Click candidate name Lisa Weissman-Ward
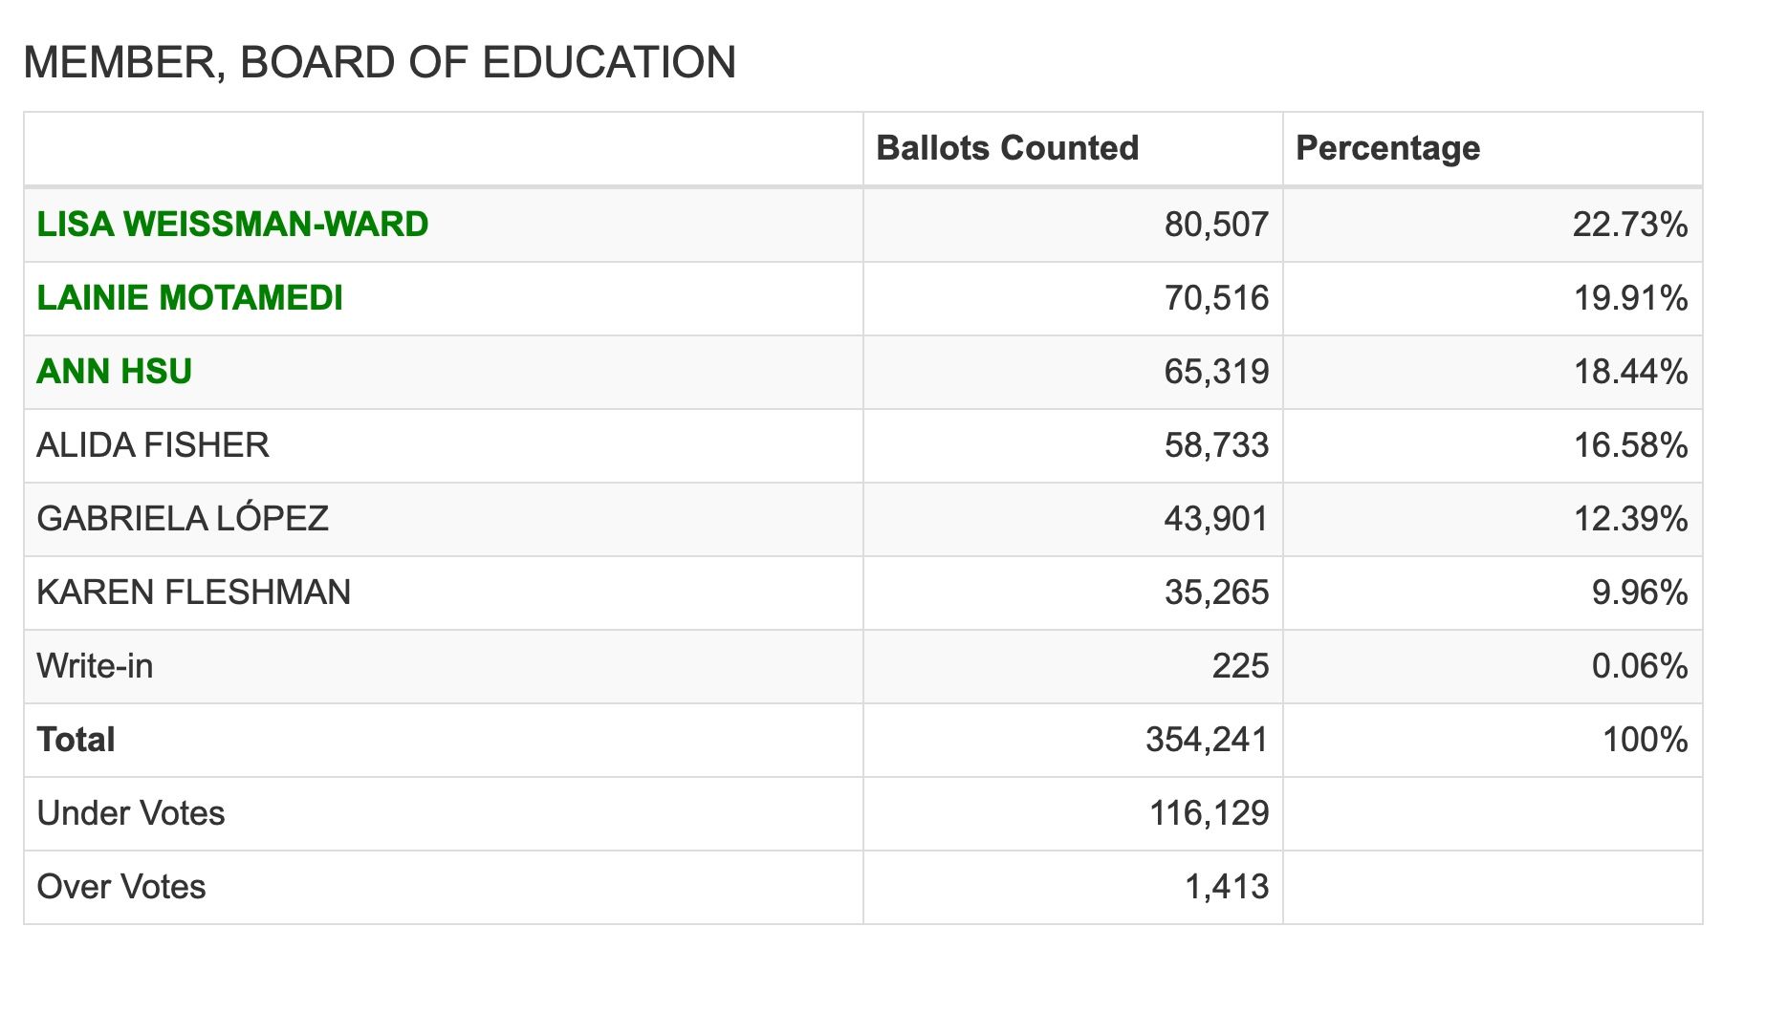Image resolution: width=1766 pixels, height=1035 pixels. (x=232, y=225)
